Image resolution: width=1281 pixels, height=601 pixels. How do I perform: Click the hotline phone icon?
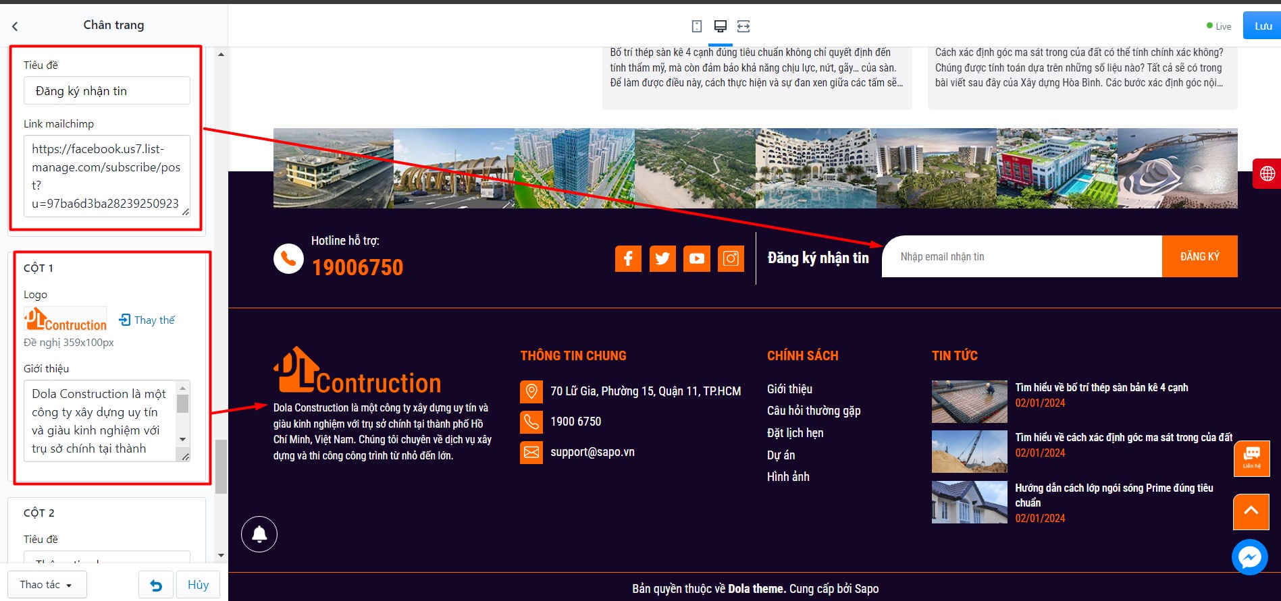click(x=288, y=258)
